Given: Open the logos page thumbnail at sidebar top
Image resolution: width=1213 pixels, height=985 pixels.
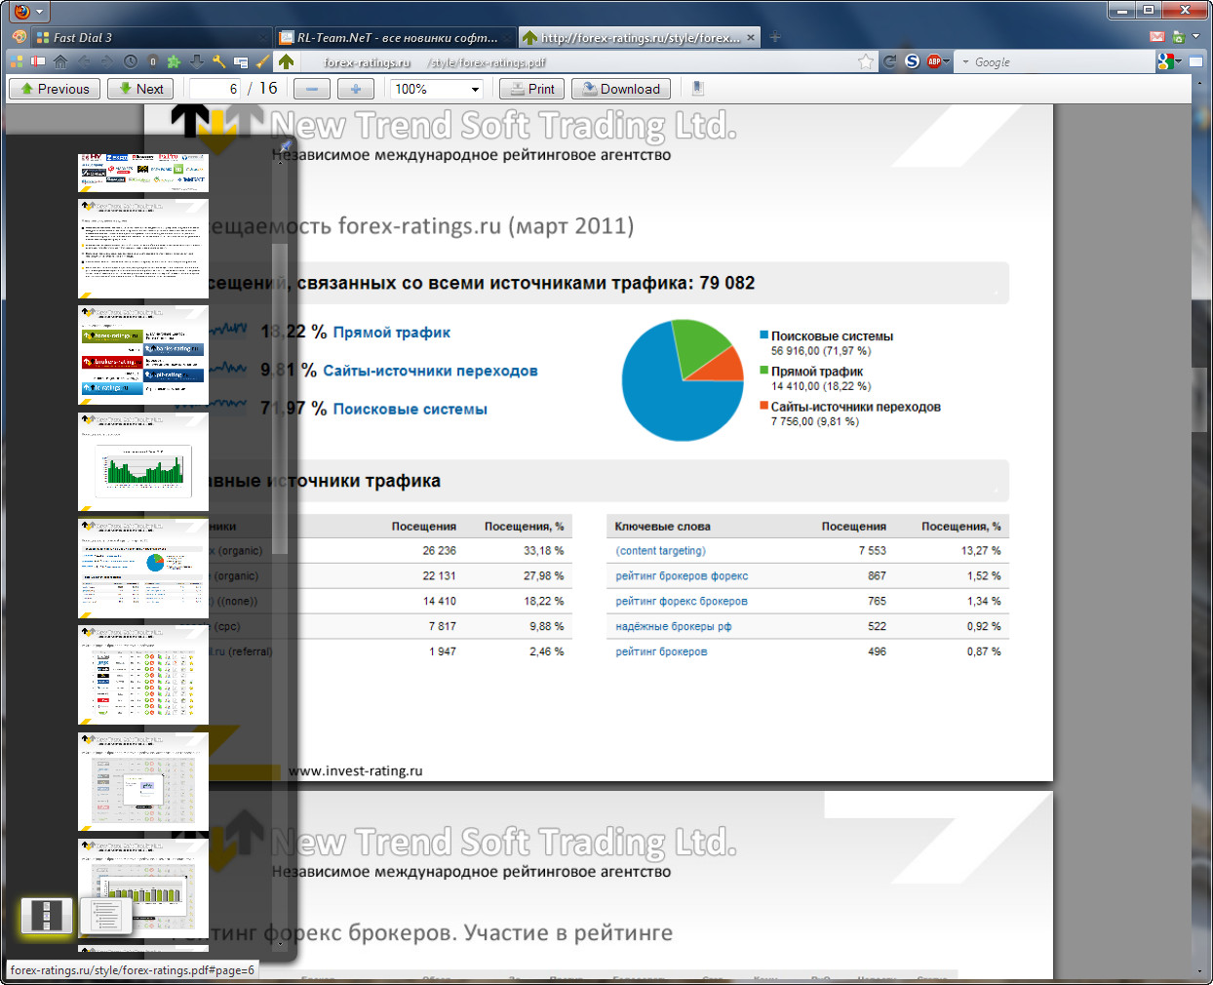Looking at the screenshot, I should pos(143,172).
